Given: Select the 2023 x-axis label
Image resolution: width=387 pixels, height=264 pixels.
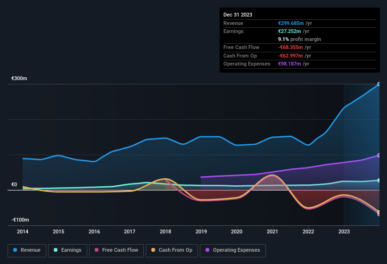Looking at the screenshot, I should tap(344, 231).
